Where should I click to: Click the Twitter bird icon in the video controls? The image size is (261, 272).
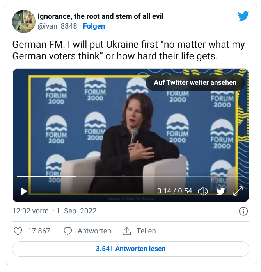tap(220, 191)
